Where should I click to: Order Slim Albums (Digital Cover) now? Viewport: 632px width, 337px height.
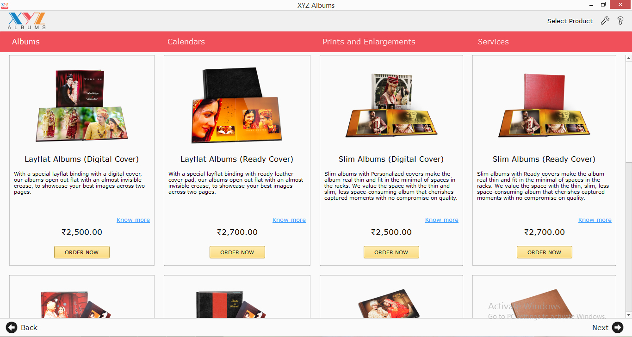391,252
